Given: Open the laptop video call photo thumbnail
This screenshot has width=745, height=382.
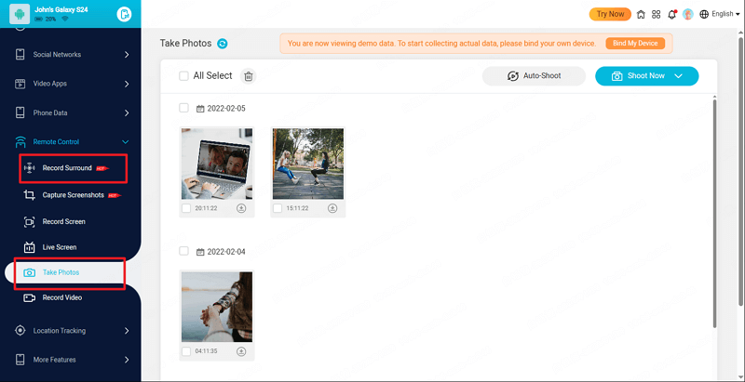Looking at the screenshot, I should 217,164.
